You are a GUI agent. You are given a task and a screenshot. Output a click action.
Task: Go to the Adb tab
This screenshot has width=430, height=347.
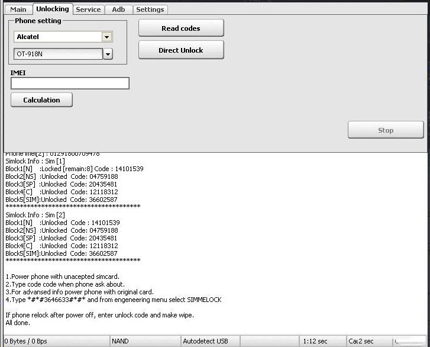coord(118,9)
